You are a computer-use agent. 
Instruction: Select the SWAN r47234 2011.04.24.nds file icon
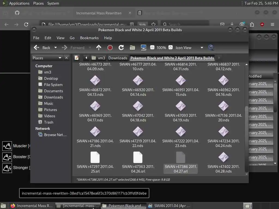(223, 131)
